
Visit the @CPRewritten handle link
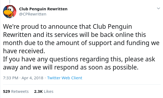(33, 14)
